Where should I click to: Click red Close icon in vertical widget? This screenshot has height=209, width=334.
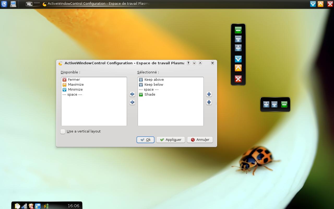click(238, 79)
